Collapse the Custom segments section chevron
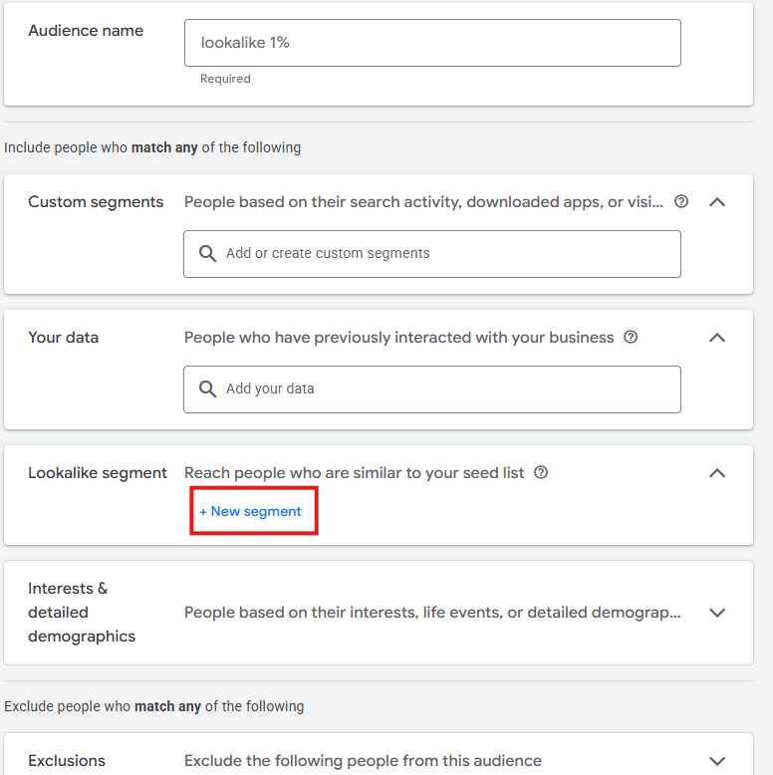 [717, 201]
